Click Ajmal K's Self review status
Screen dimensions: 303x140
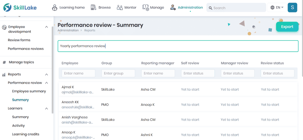(x=190, y=90)
